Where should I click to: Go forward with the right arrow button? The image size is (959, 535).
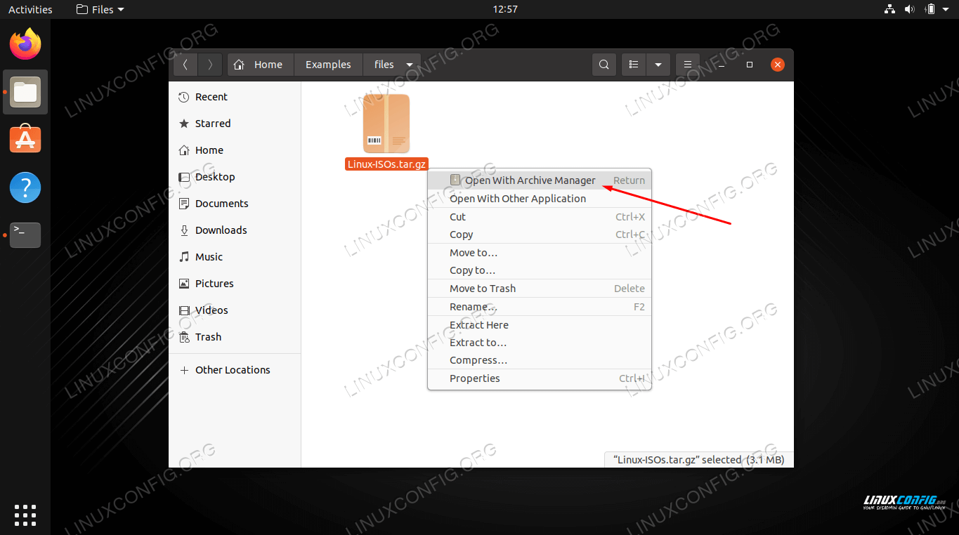[x=210, y=65]
